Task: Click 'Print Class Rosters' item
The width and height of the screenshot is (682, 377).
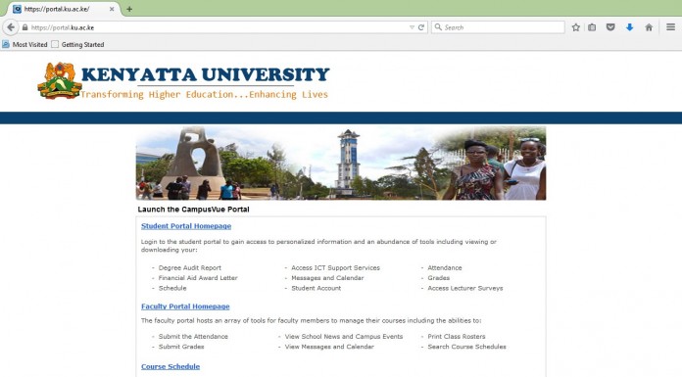Action: tap(457, 337)
